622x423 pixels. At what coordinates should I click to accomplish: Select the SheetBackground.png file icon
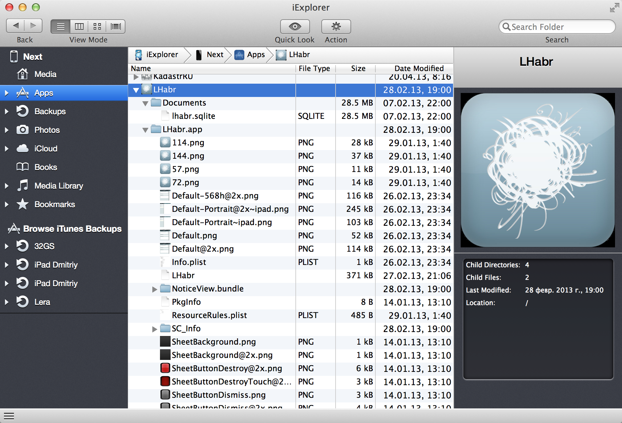[x=165, y=342]
